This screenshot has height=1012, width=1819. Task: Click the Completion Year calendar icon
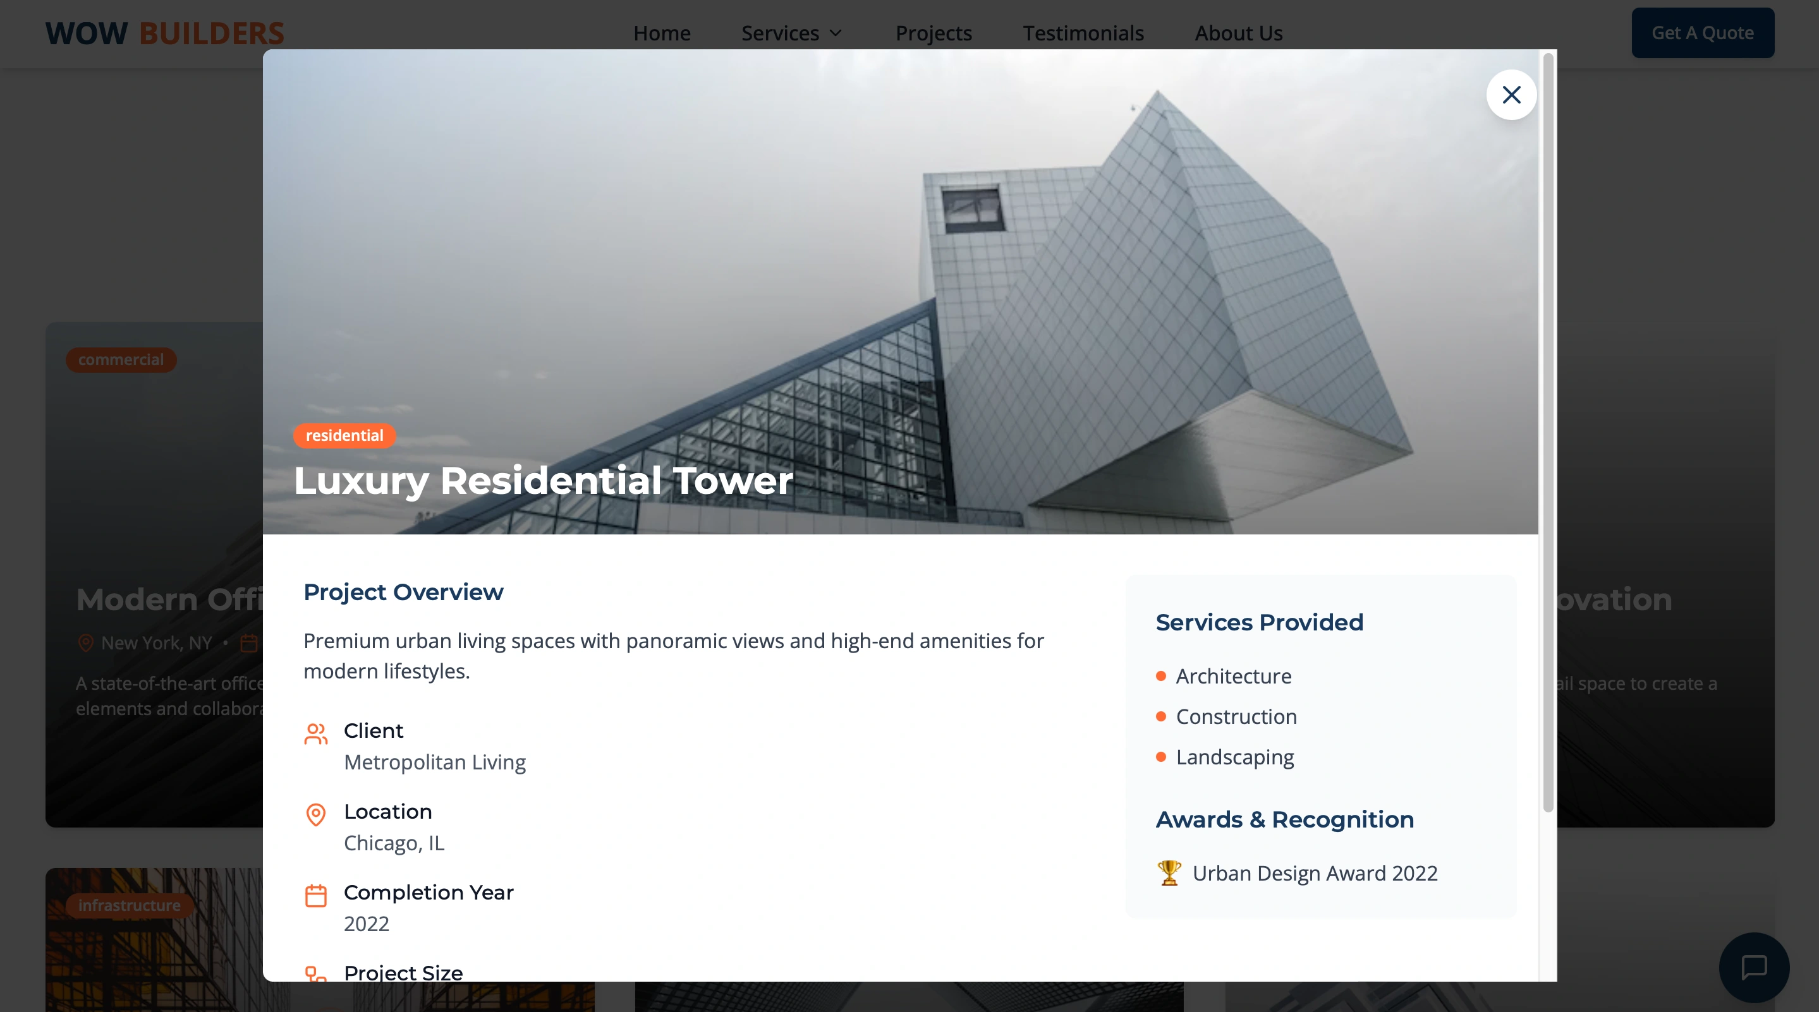[315, 895]
